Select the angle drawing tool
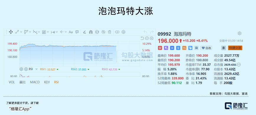Image resolution: width=256 pixels, height=115 pixels. 84,32
